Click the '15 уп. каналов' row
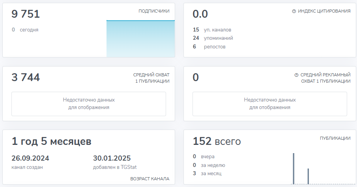This screenshot has width=357, height=187. (x=212, y=30)
